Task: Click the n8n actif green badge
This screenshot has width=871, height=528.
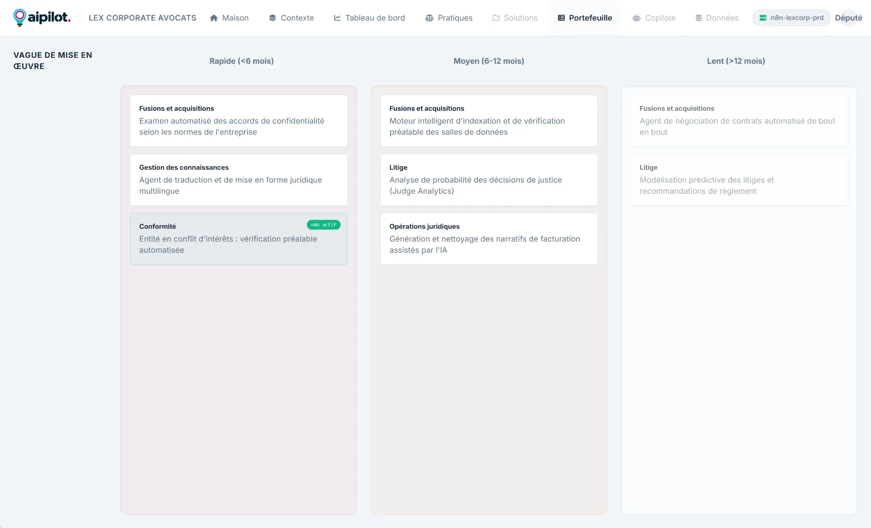Action: (x=323, y=224)
